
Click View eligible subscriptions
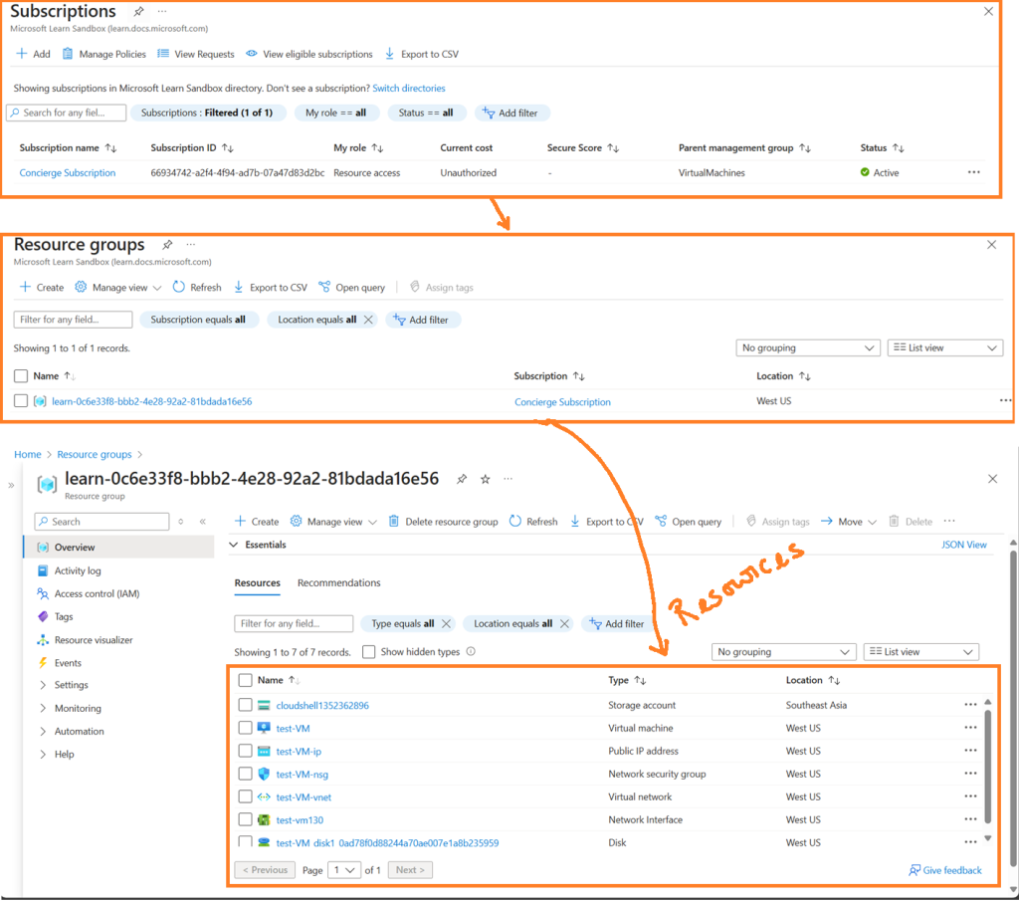tap(309, 54)
